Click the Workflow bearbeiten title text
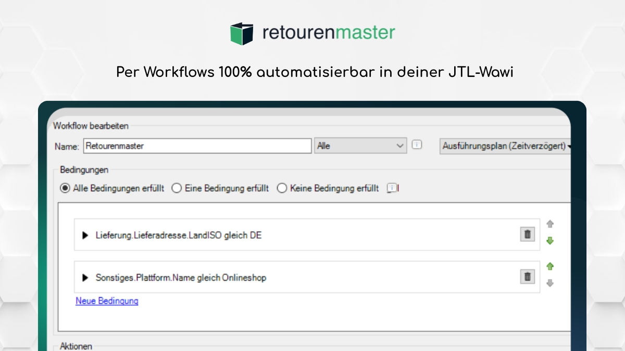The width and height of the screenshot is (625, 351). (91, 126)
